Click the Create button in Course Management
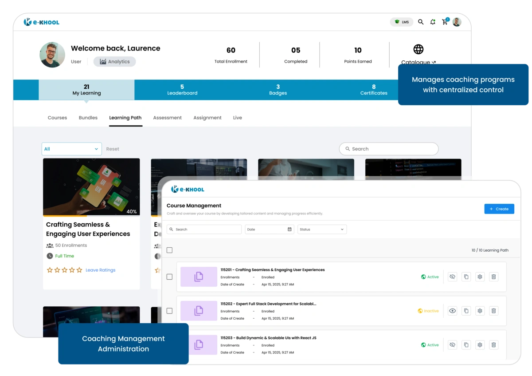 [499, 209]
